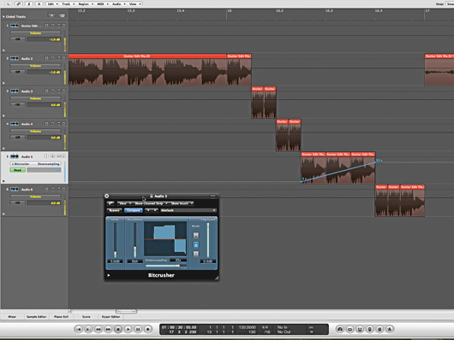Click the Record transport button
The width and height of the screenshot is (454, 340).
[x=148, y=329]
